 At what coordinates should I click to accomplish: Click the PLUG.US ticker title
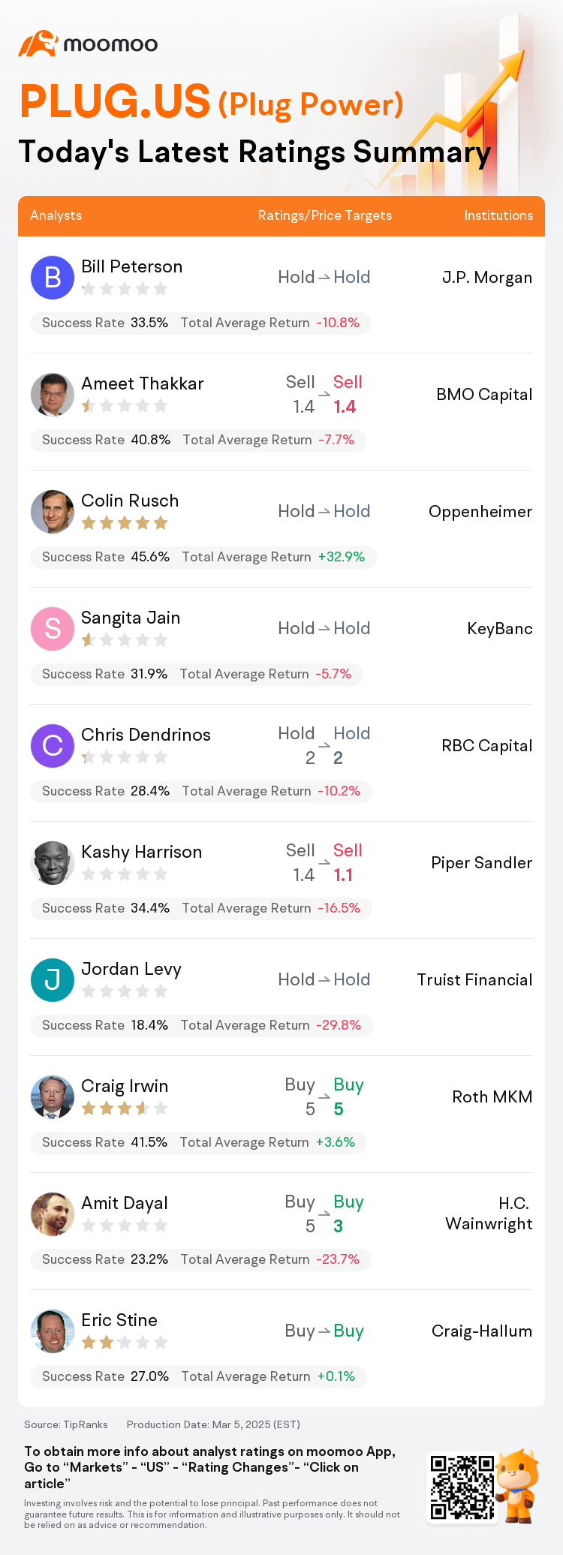(115, 101)
